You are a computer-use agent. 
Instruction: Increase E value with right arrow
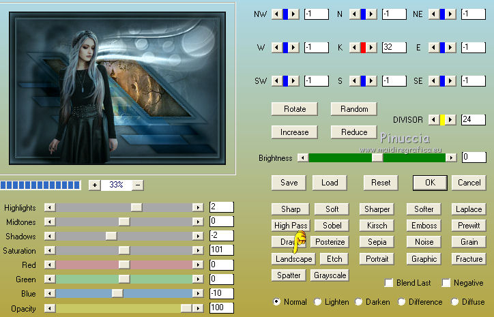(x=450, y=47)
